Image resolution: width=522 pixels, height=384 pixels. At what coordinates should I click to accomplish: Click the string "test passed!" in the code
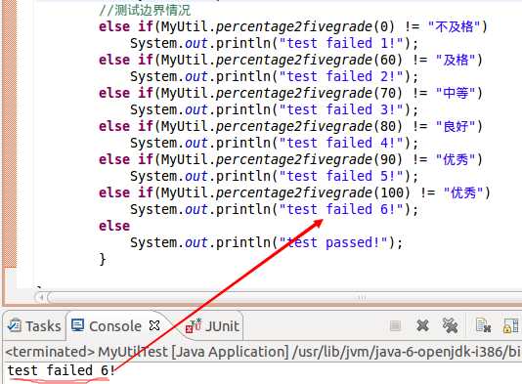click(x=333, y=242)
